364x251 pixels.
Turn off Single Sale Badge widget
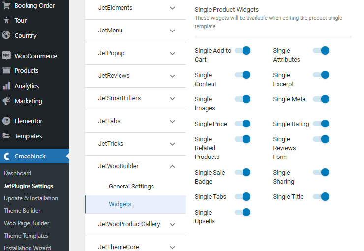click(243, 172)
